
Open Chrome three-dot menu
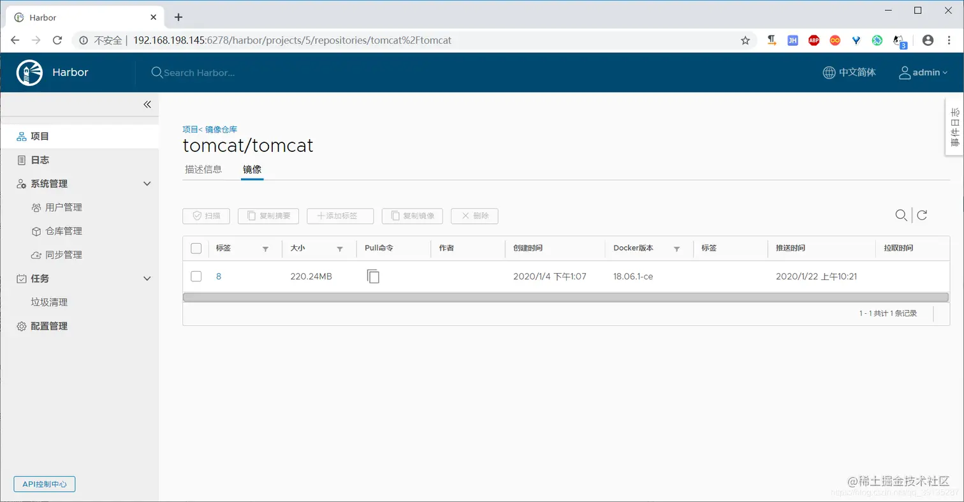949,40
